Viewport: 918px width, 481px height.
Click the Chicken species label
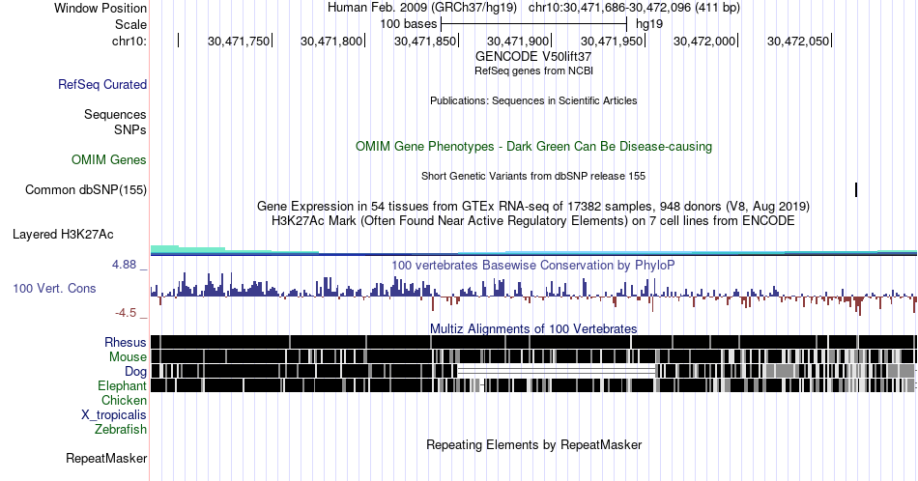tap(124, 400)
